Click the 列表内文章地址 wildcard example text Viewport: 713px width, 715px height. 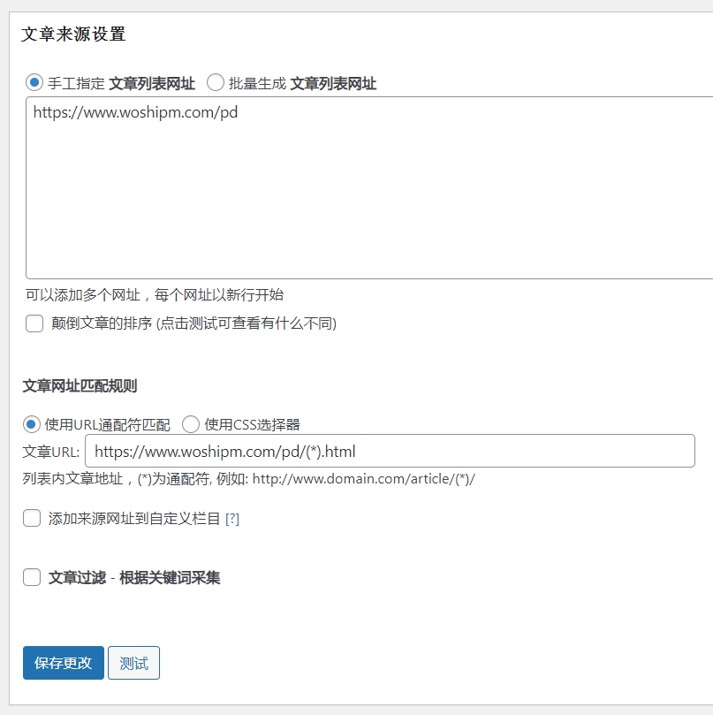(x=248, y=479)
